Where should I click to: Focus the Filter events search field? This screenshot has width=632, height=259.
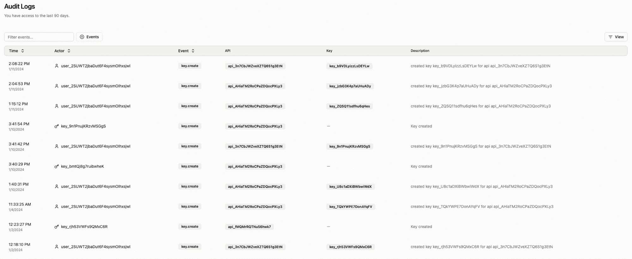(x=39, y=37)
